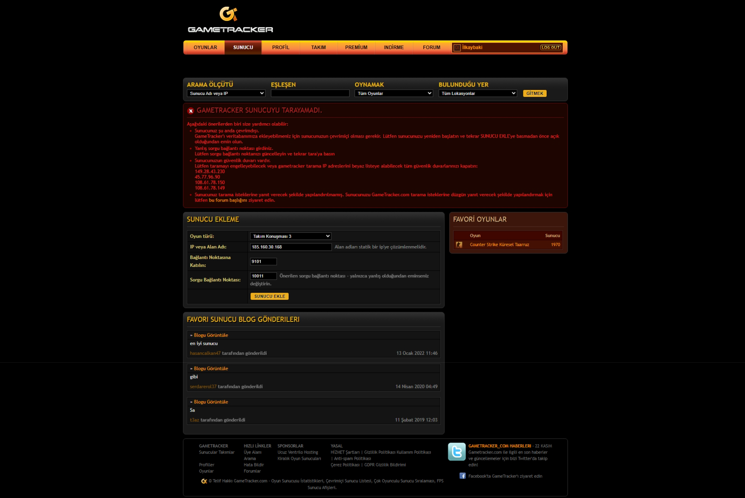Open the Twitter bird icon
The image size is (745, 498).
point(457,452)
